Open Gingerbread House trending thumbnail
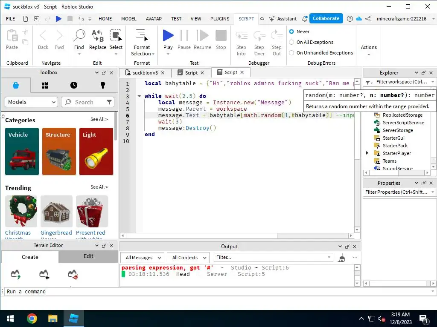The height and width of the screenshot is (327, 437). 57,211
